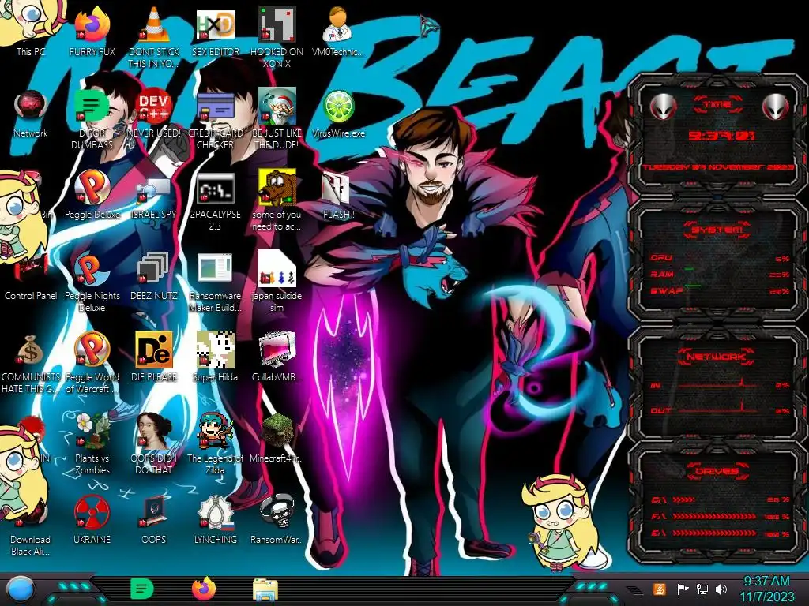The height and width of the screenshot is (606, 809).
Task: Open the orange tray icon near the flag
Action: click(x=659, y=589)
